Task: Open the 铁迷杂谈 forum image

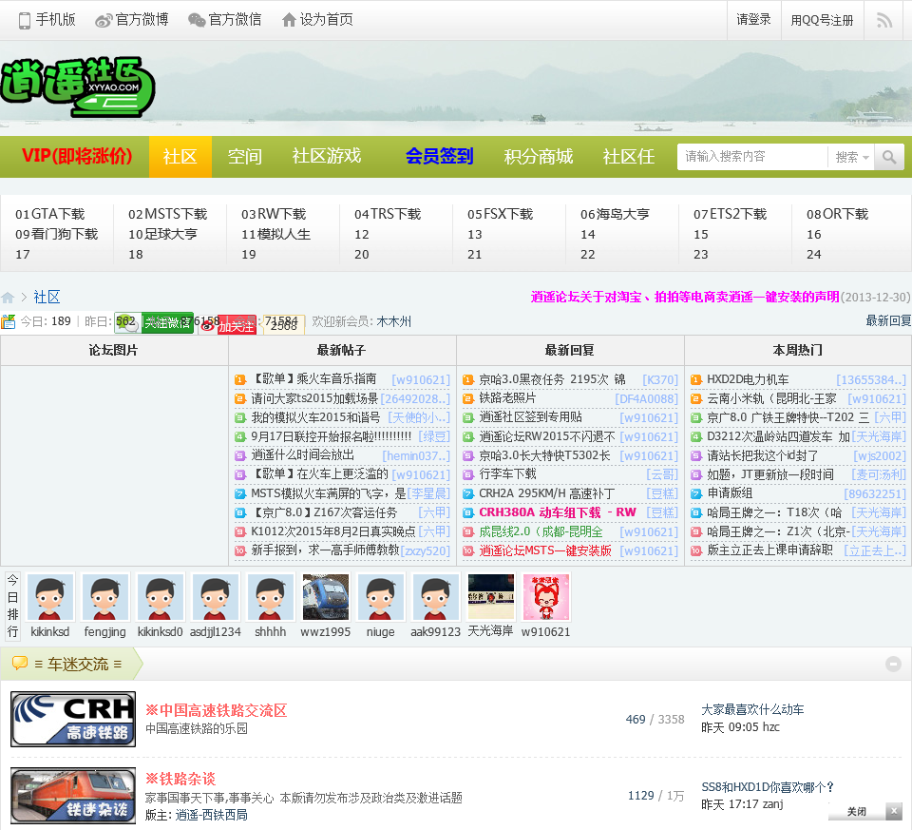Action: tap(73, 796)
